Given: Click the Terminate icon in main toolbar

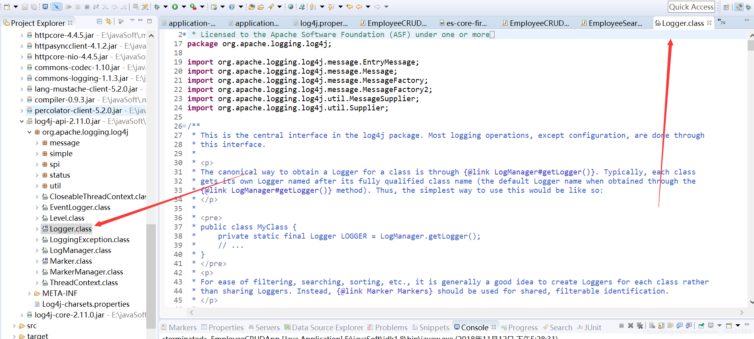Looking at the screenshot, I should click(87, 7).
